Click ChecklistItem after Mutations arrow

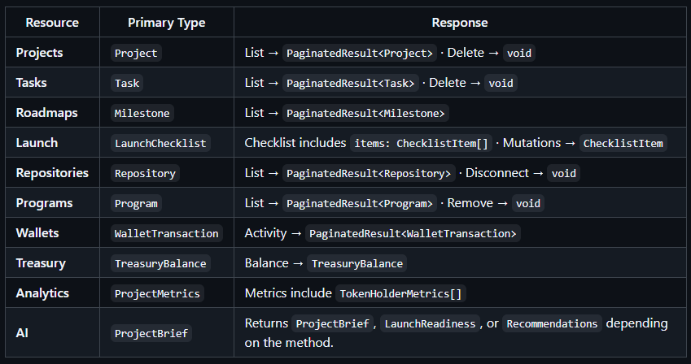623,143
